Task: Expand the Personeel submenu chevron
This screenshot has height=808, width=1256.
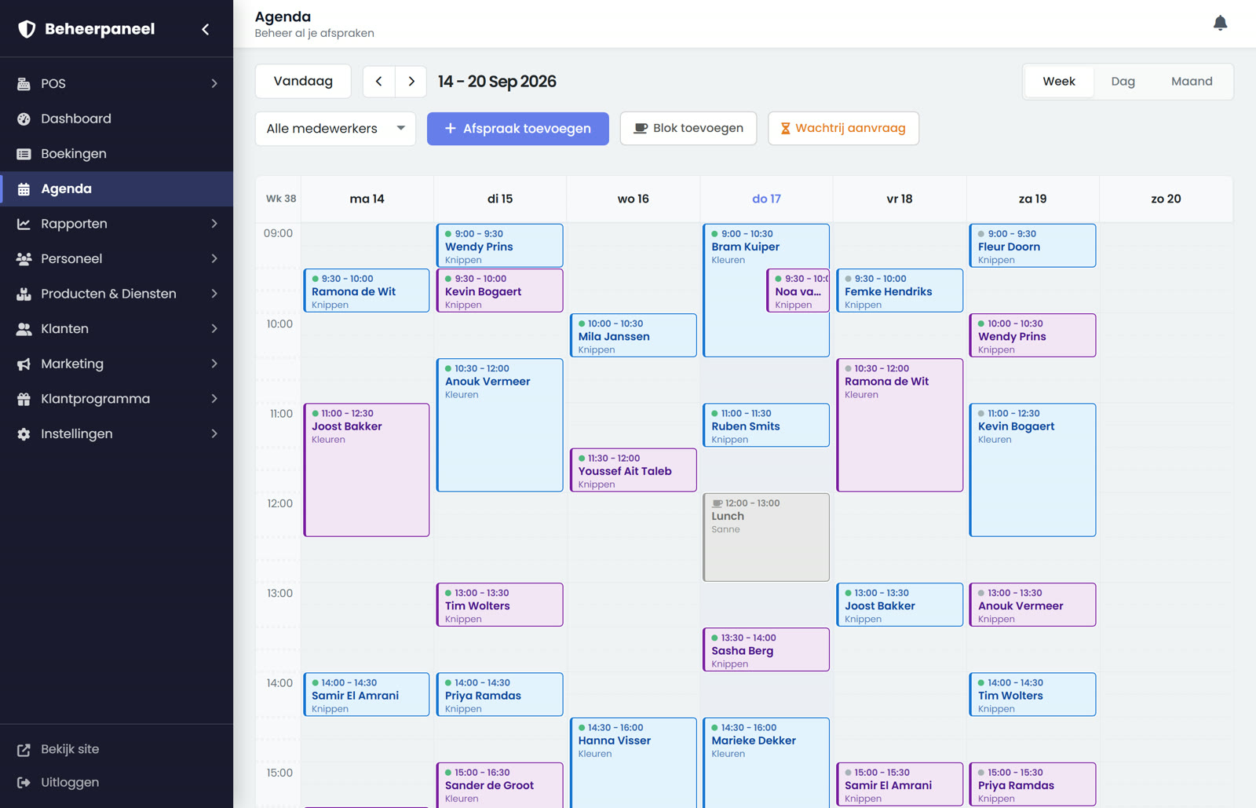Action: pos(214,259)
